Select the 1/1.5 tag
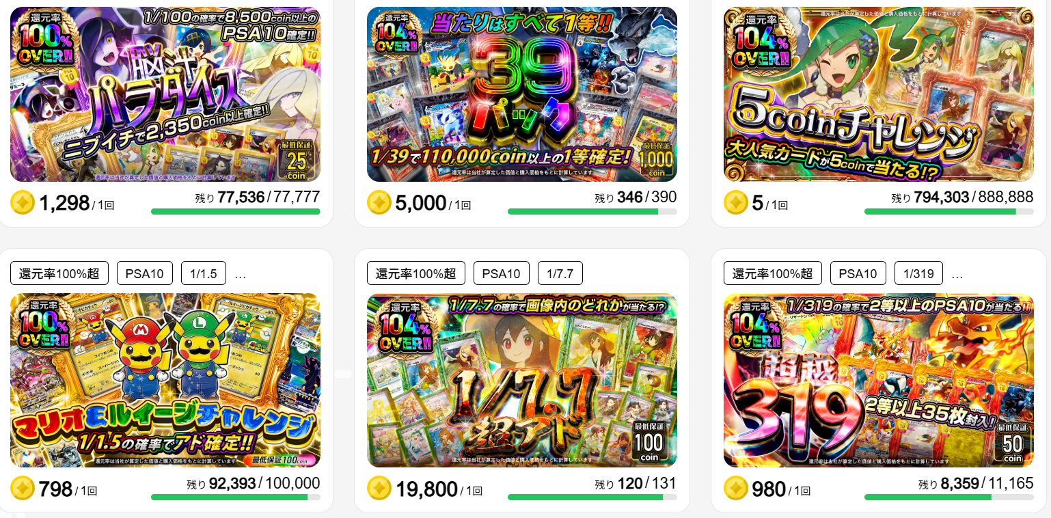This screenshot has width=1051, height=518. [x=203, y=273]
